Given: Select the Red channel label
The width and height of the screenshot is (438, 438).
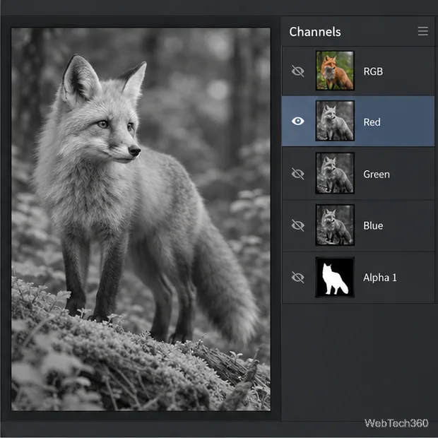Looking at the screenshot, I should coord(372,122).
